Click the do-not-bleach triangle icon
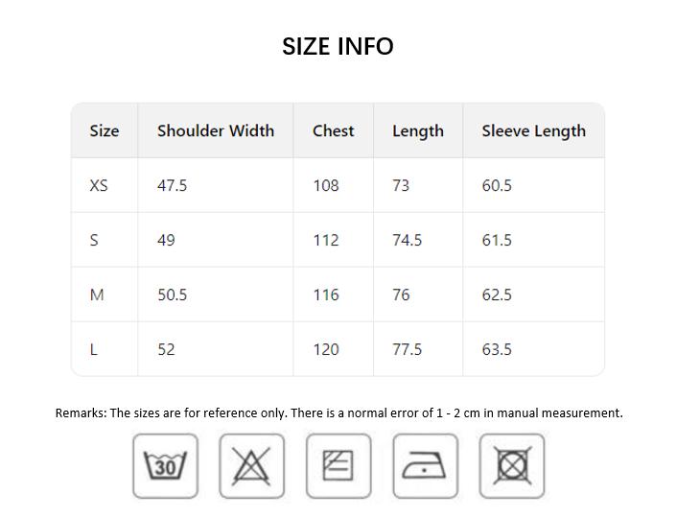676x518 pixels. click(x=252, y=466)
